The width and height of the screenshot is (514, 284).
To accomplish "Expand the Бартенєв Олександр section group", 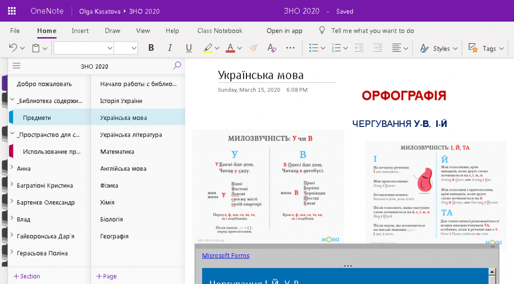I will pos(12,201).
